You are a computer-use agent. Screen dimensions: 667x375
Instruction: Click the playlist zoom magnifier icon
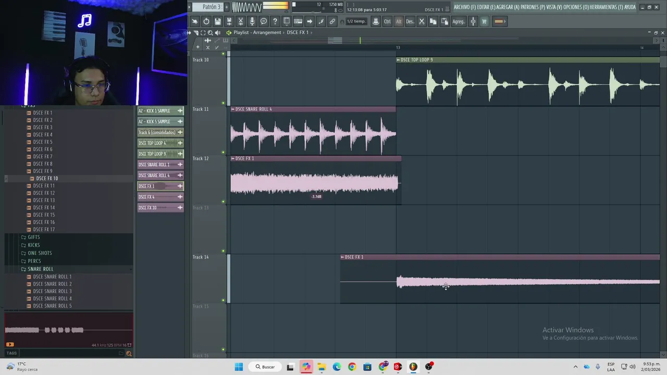210,33
